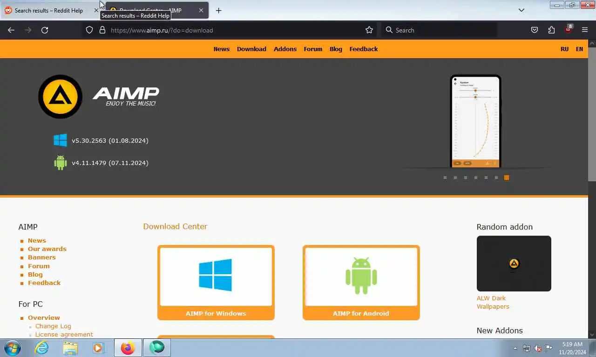Open the Change Log link
Viewport: 596px width, 357px height.
point(53,326)
